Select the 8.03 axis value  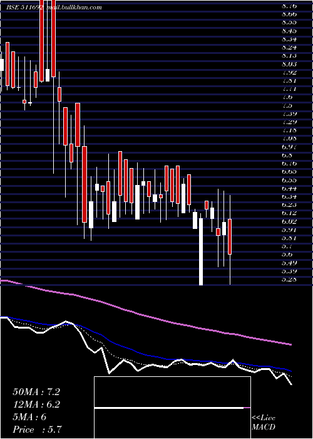[289, 64]
